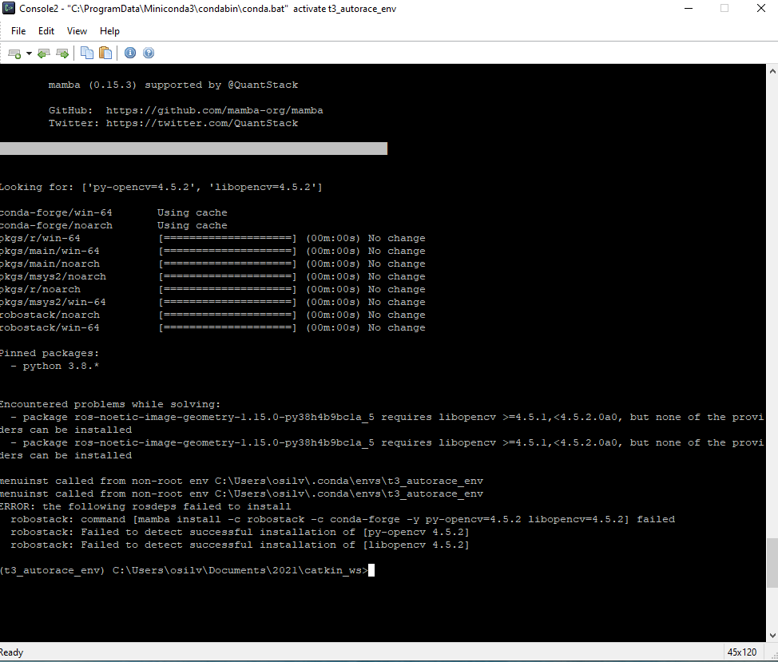Click the Twitter QuantStack URL text
The image size is (778, 662).
[x=202, y=123]
